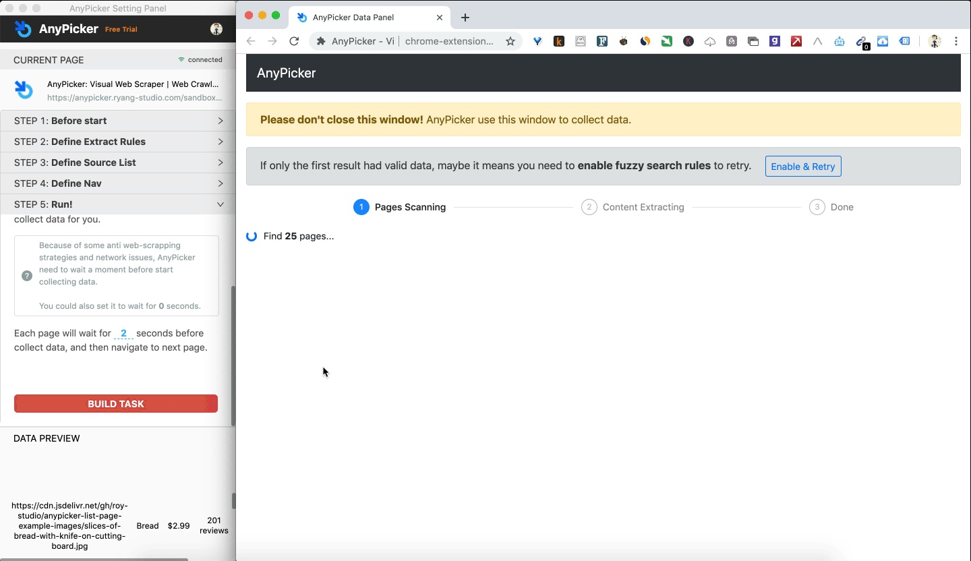Expand STEP 3: Define Source List

pos(117,163)
